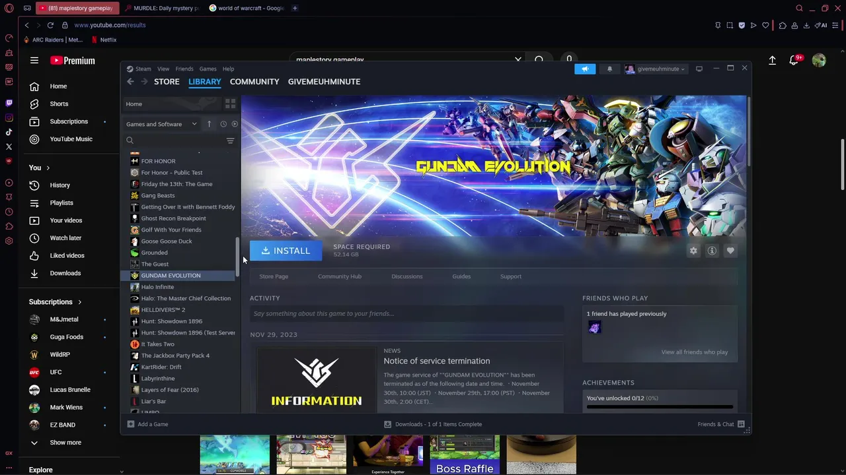Switch to the STORE tab
Image resolution: width=846 pixels, height=475 pixels.
click(x=167, y=82)
